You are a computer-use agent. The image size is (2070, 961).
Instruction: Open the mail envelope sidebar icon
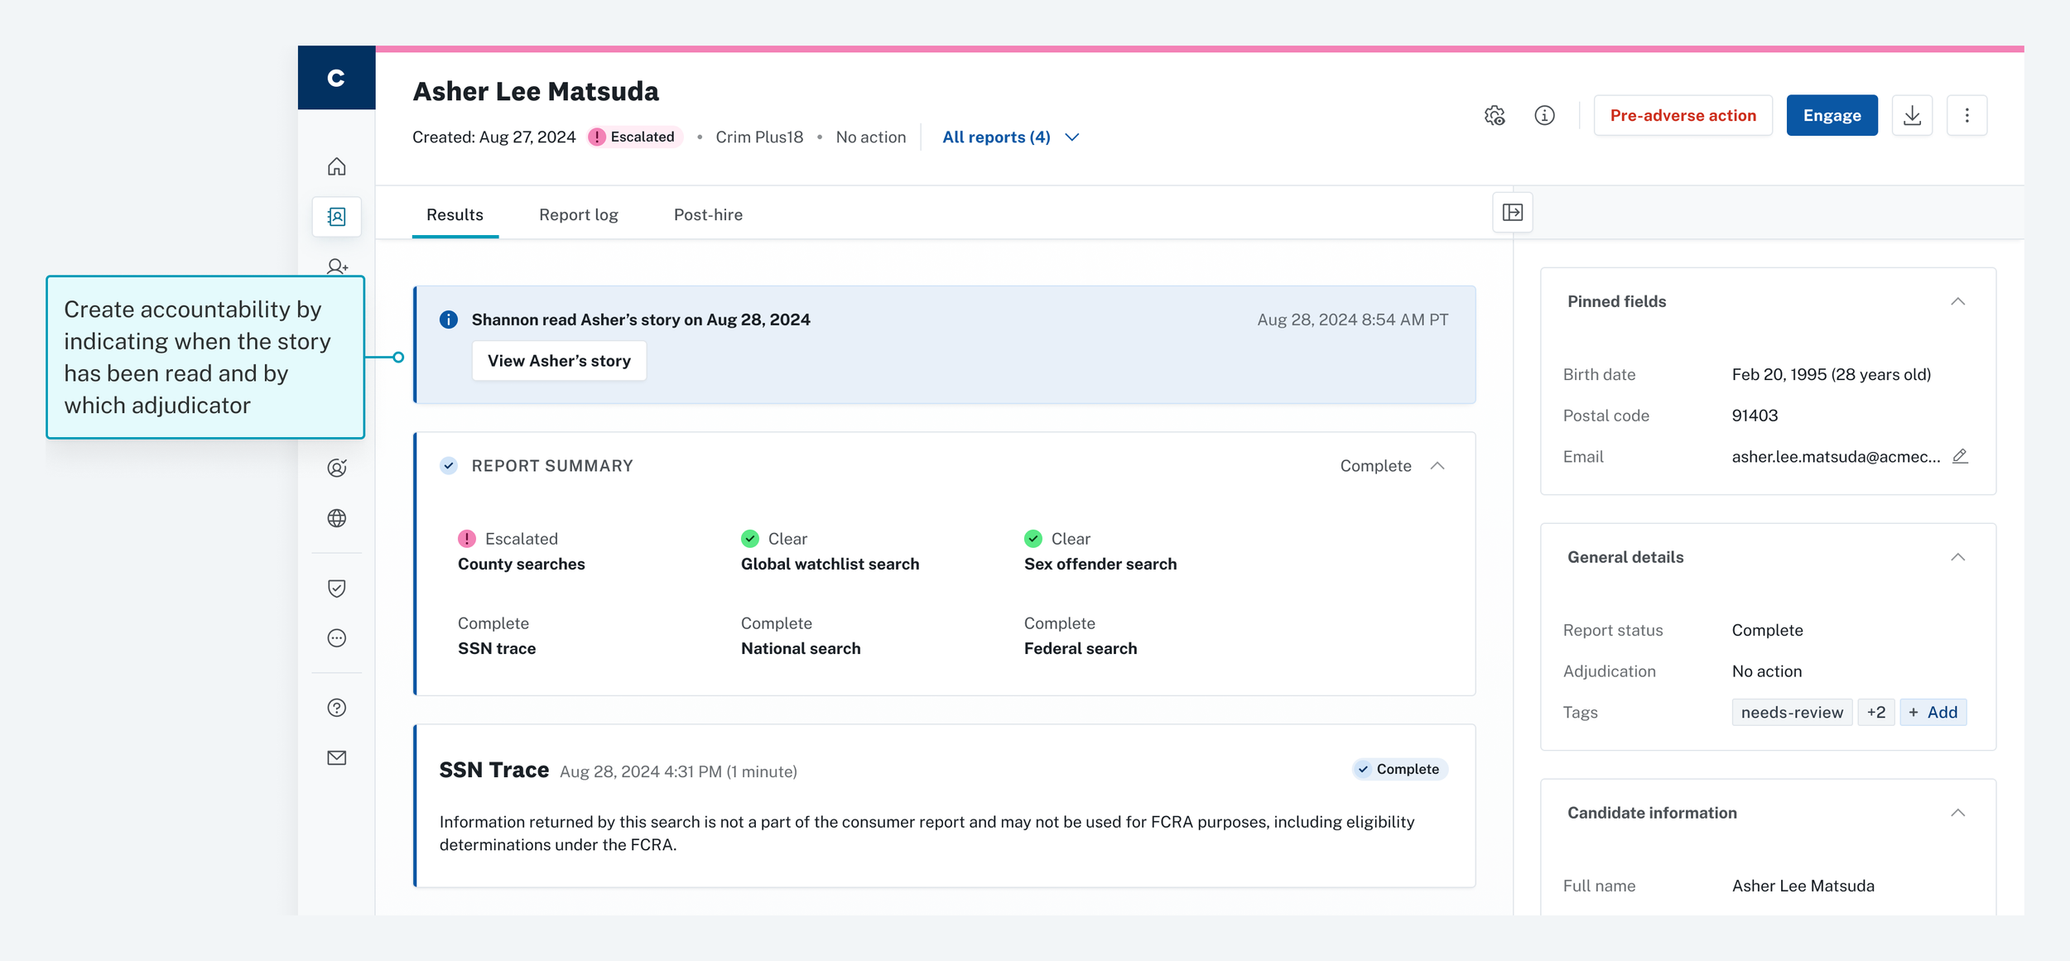pos(336,757)
